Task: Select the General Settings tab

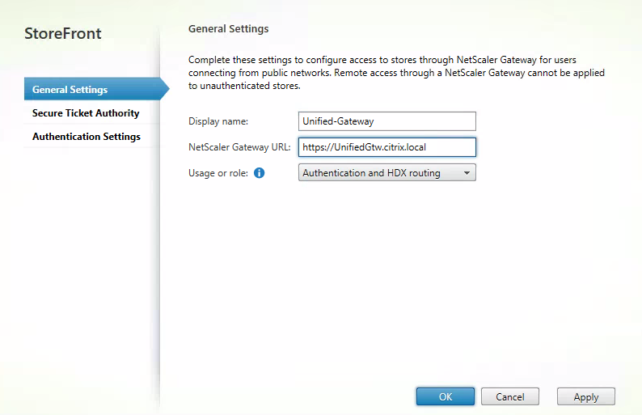Action: [70, 89]
